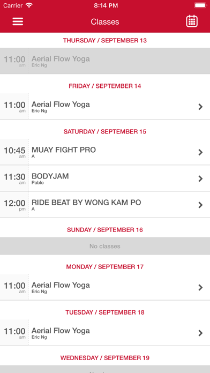Screen dimensions: 210x373
Task: Expand Monday Aerial Flow Yoga chevron
Action: 200,287
